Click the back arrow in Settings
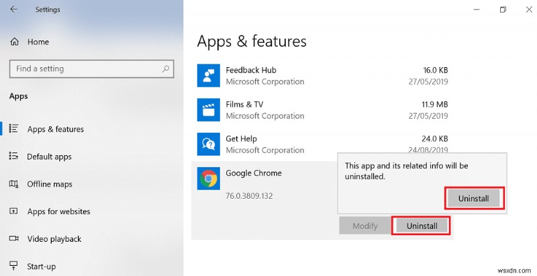Screen dimensions: 537x276 click(13, 9)
